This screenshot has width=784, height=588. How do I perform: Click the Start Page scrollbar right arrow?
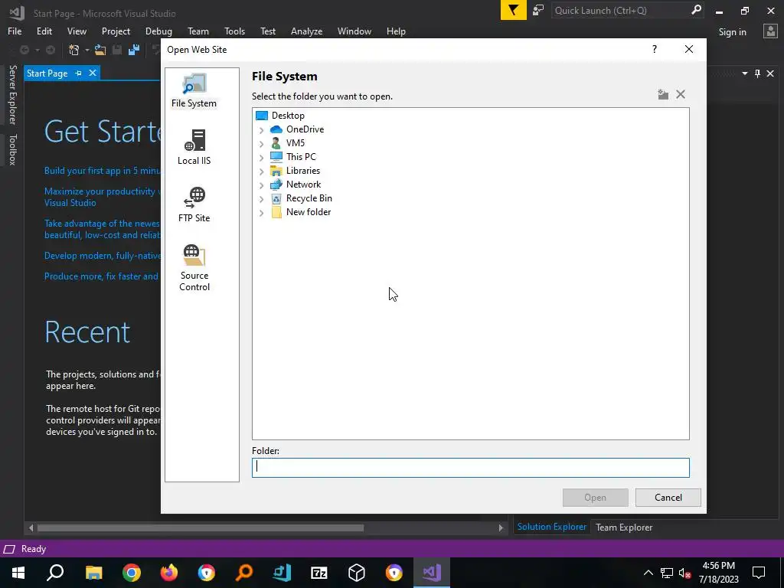click(501, 528)
